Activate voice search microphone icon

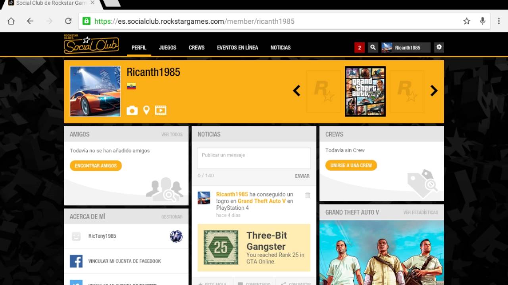coord(483,21)
